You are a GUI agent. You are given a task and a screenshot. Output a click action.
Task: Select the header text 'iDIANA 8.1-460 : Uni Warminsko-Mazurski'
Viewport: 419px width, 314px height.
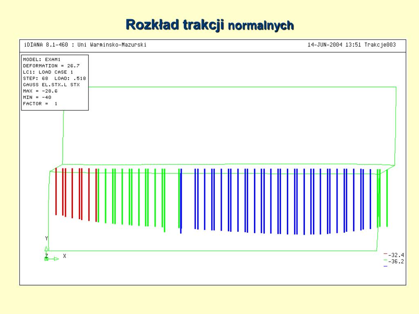point(85,45)
